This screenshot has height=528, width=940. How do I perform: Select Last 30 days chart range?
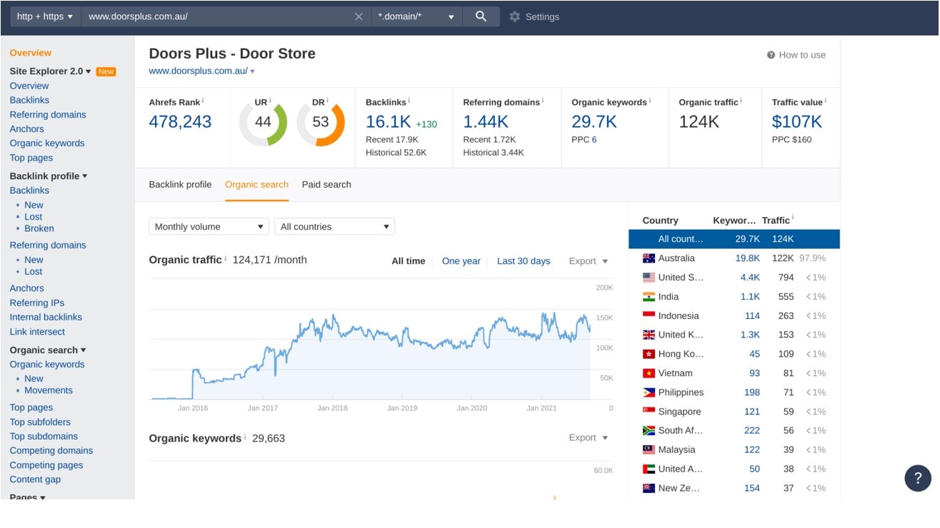pos(524,261)
